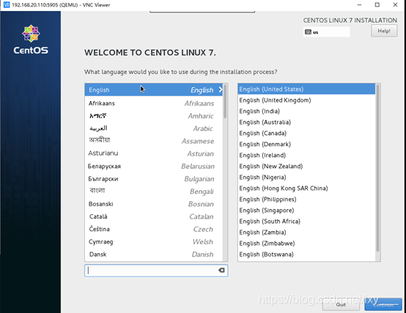This screenshot has height=313, width=406.
Task: Select the Amharic language row
Action: [154, 116]
